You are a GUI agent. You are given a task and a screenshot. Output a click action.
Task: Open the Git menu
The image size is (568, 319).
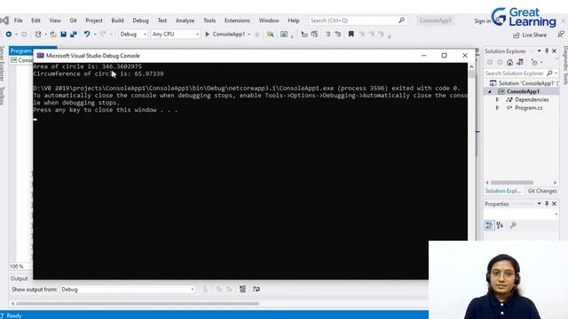point(73,20)
